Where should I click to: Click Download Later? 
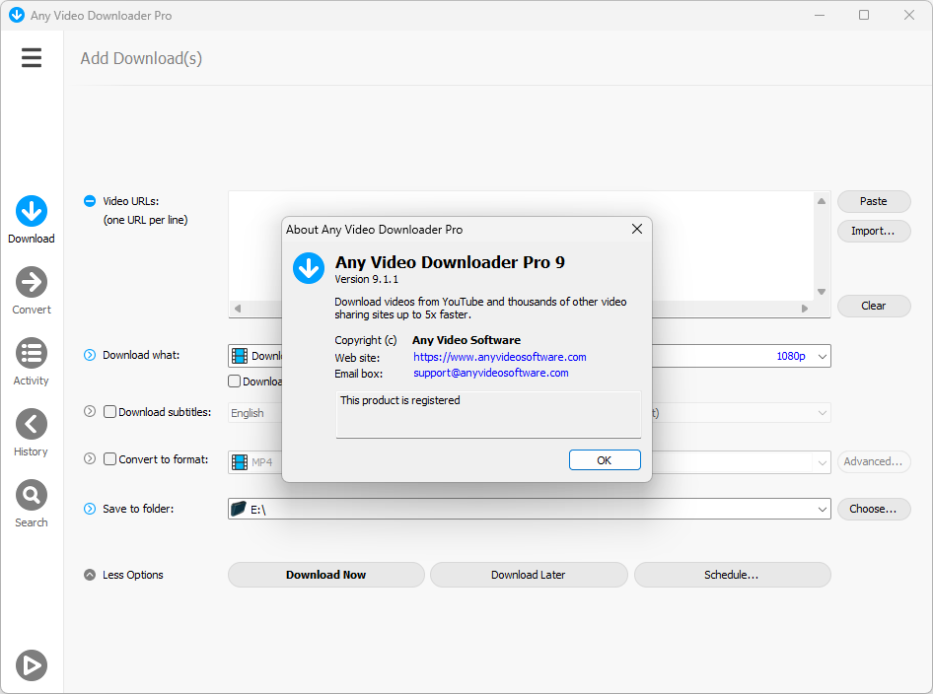coord(529,575)
